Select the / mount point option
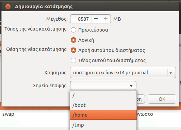Screen dimensions: 181x130 pos(103,96)
